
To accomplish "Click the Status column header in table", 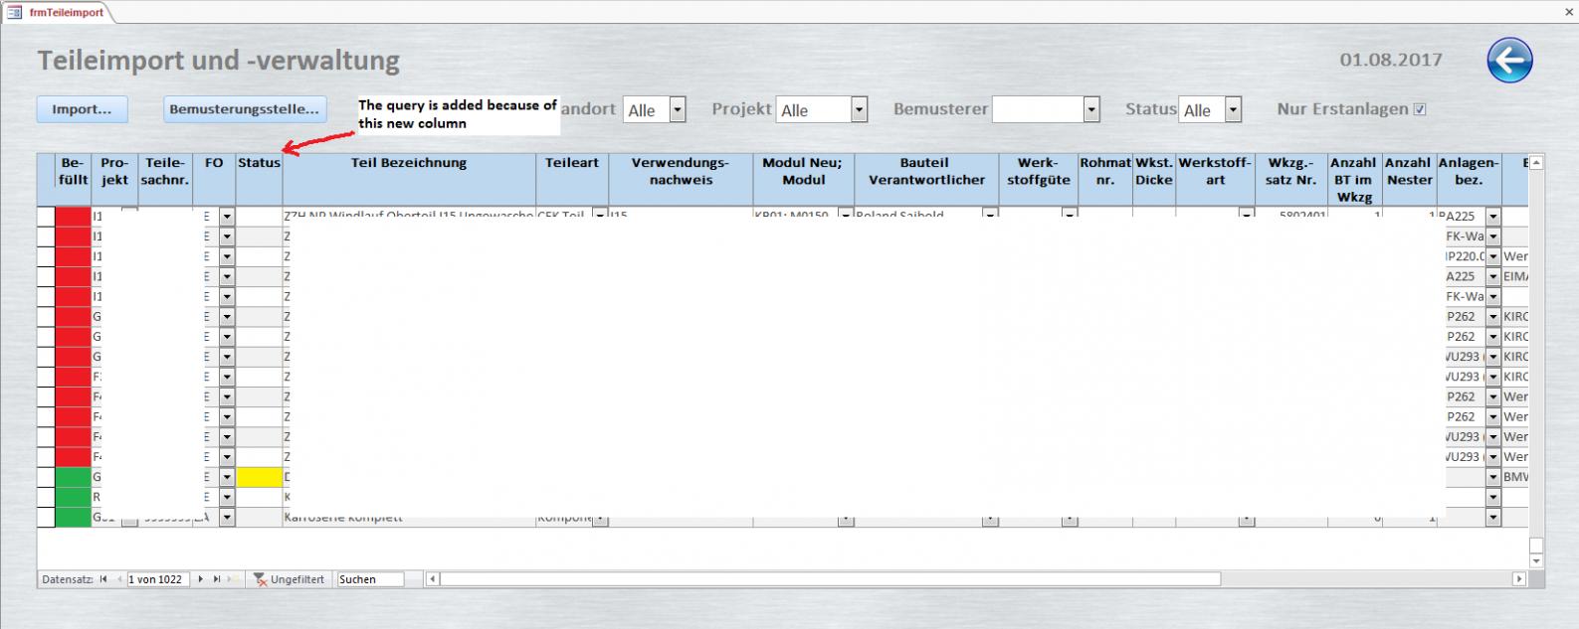I will pos(259,180).
